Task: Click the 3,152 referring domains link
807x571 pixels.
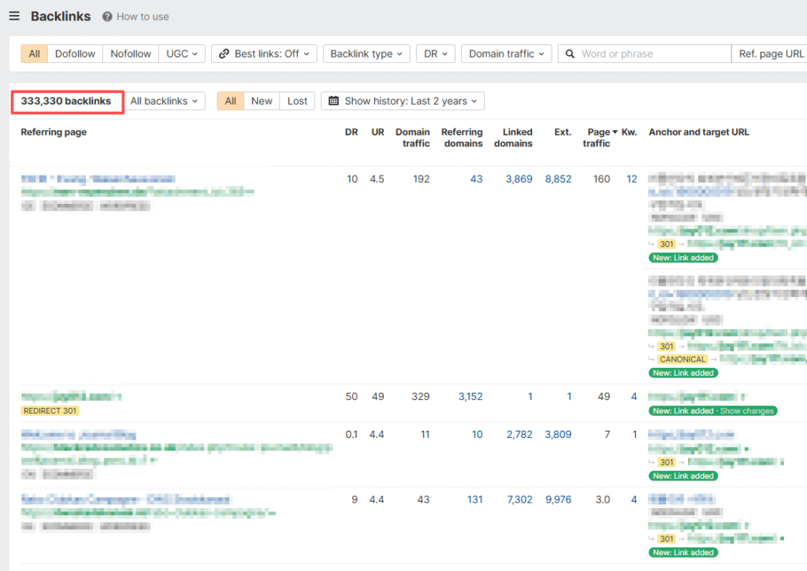Action: [x=470, y=397]
